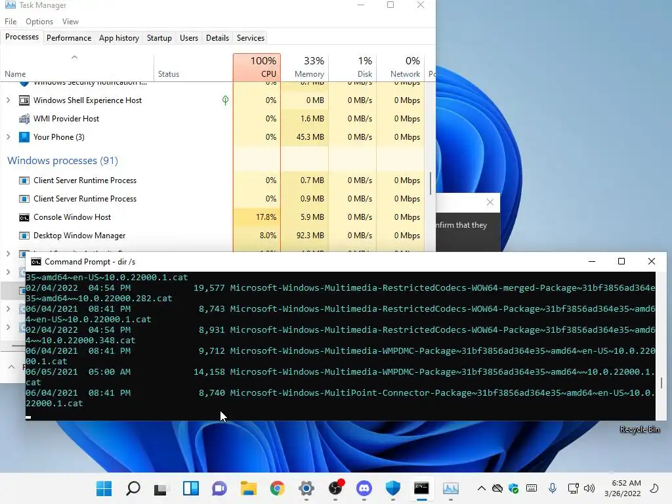The height and width of the screenshot is (504, 672).
Task: Click the Windows processes (91) group header
Action: tap(62, 161)
